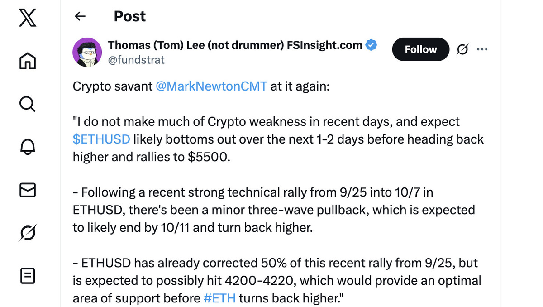Open Thomas (Tom) Lee display name
This screenshot has width=543, height=307.
pyautogui.click(x=235, y=45)
